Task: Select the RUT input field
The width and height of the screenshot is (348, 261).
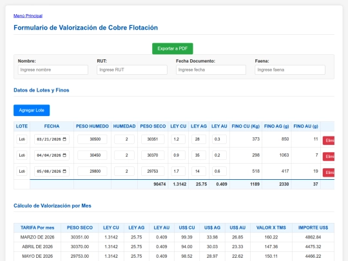Action: [x=132, y=70]
